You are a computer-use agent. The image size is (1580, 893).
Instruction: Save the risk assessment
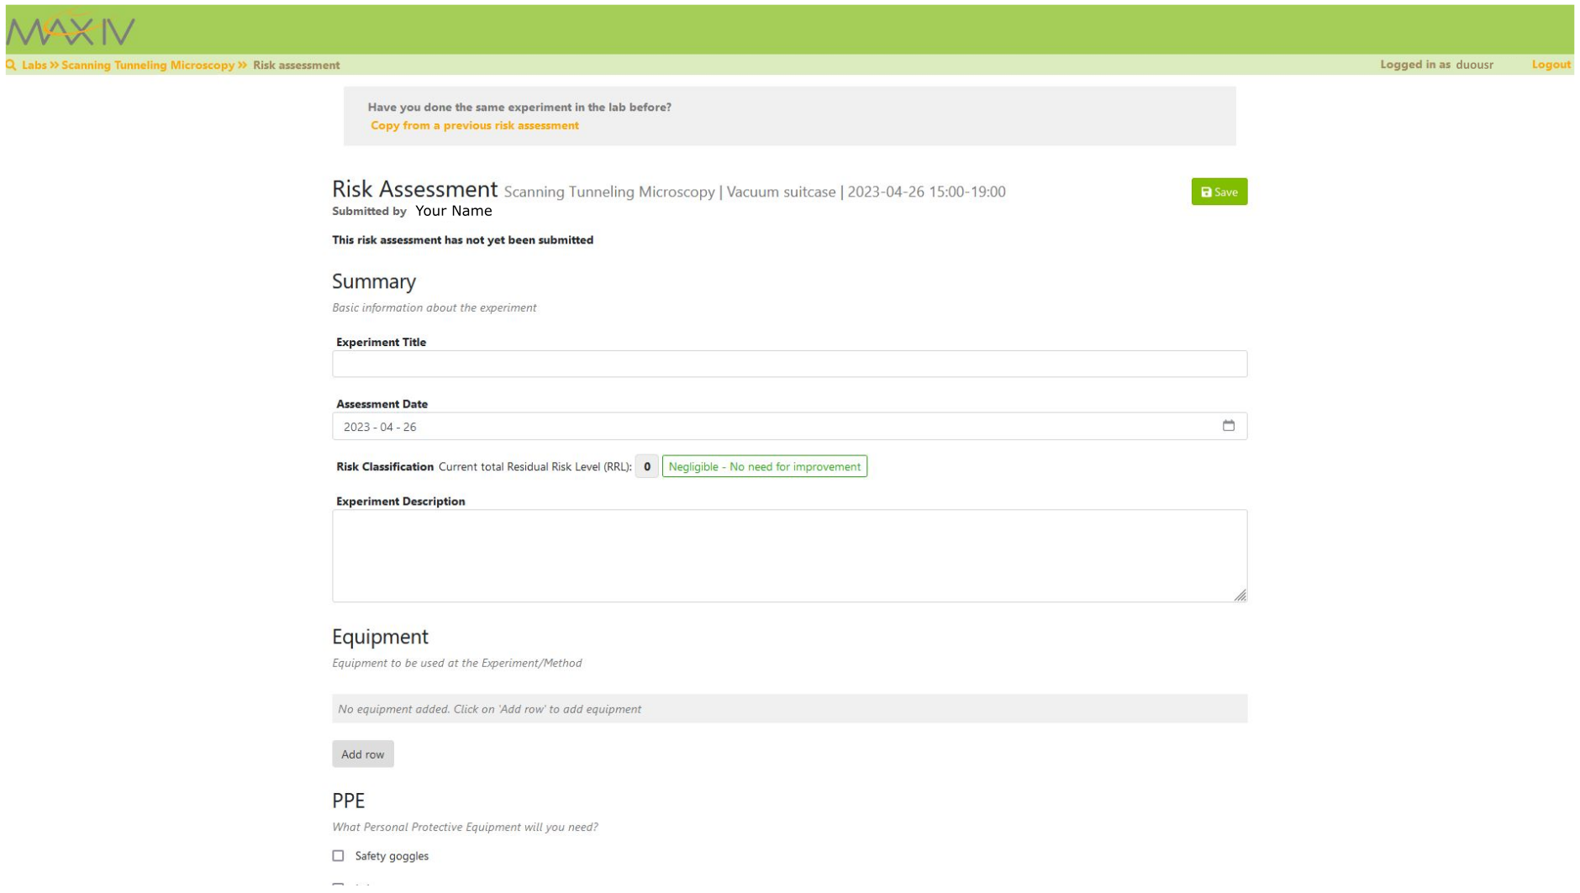[1219, 192]
